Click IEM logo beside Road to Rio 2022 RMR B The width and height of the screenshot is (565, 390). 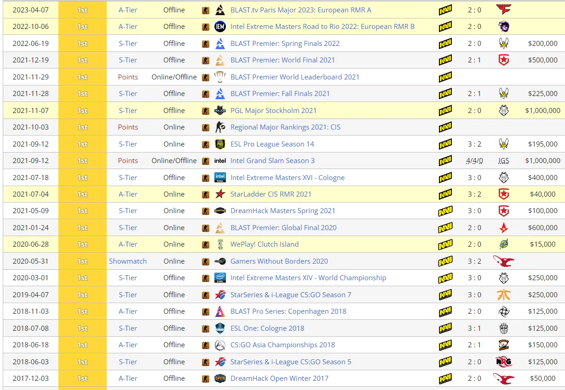pyautogui.click(x=220, y=27)
